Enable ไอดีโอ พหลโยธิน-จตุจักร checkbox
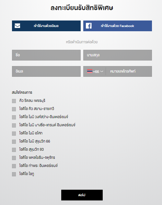The width and height of the screenshot is (162, 205). coord(14,158)
